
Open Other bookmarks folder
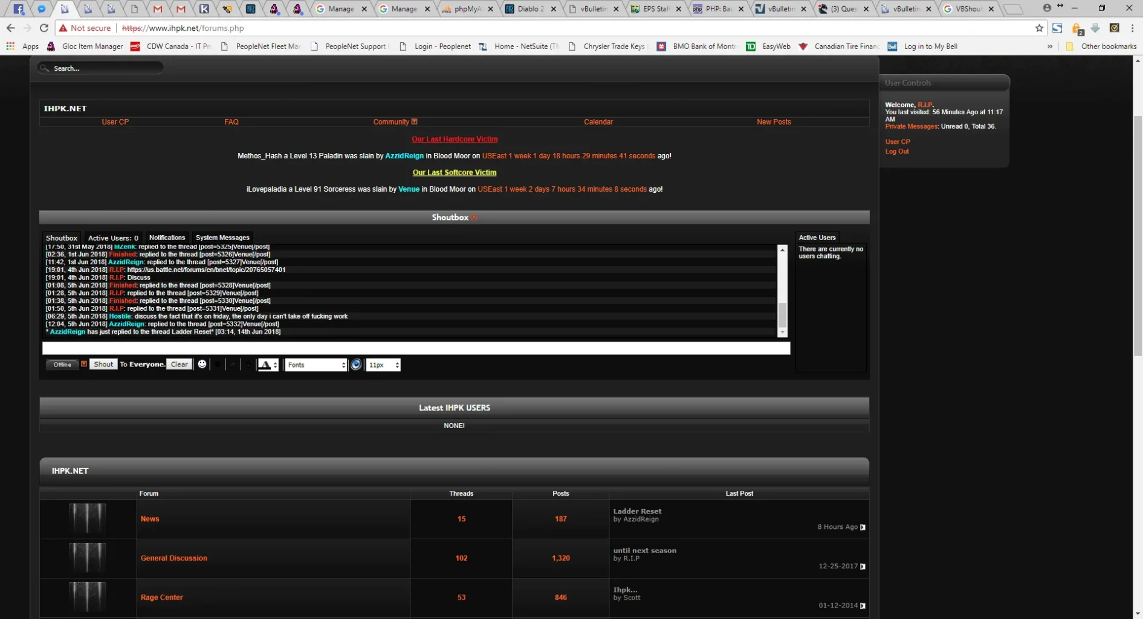[x=1101, y=46]
